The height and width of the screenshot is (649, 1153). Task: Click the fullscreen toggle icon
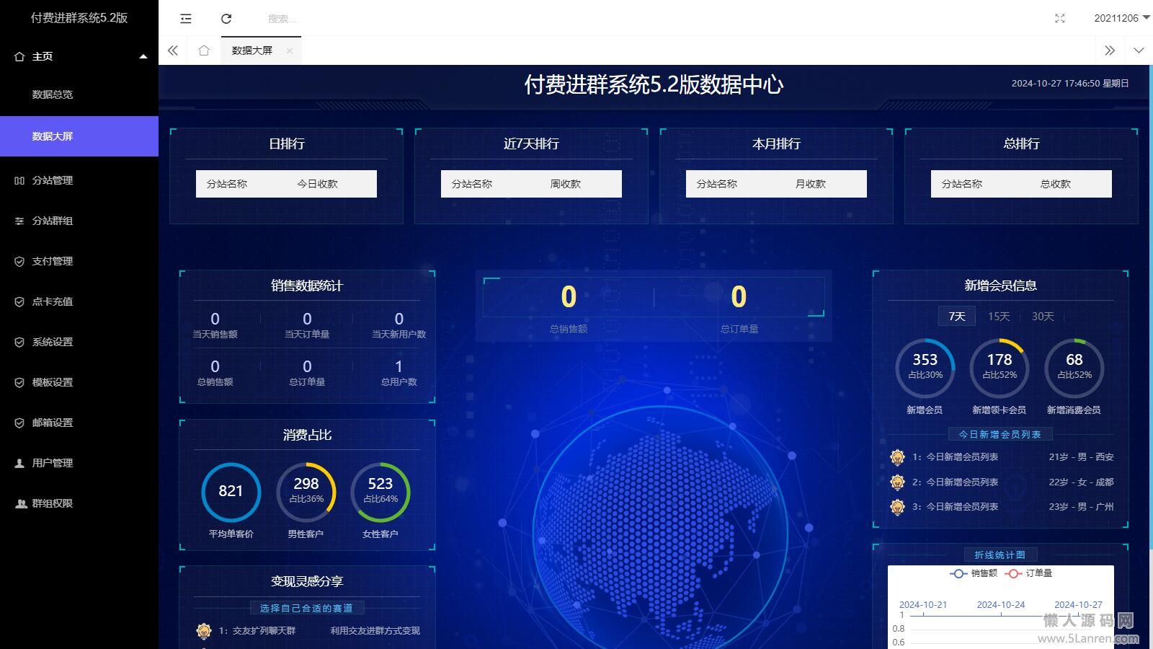pyautogui.click(x=1059, y=19)
